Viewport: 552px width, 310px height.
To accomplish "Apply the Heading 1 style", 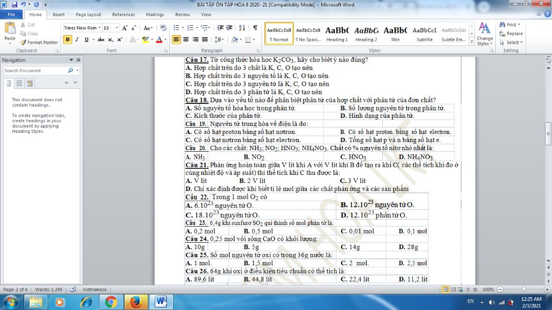I will [337, 34].
